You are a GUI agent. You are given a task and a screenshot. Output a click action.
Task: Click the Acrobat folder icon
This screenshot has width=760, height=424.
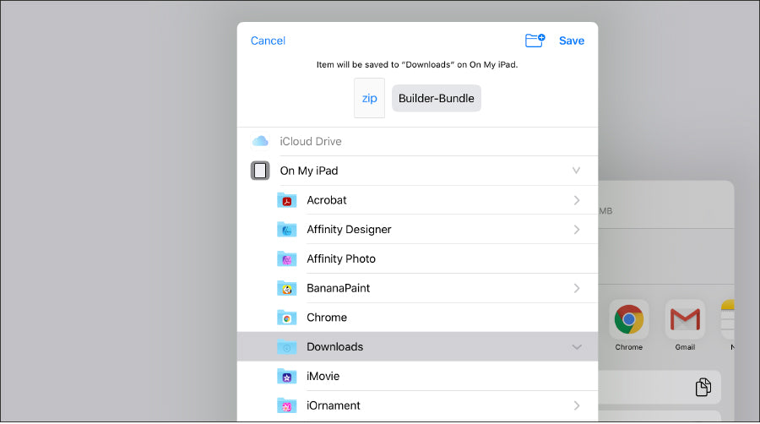click(287, 200)
